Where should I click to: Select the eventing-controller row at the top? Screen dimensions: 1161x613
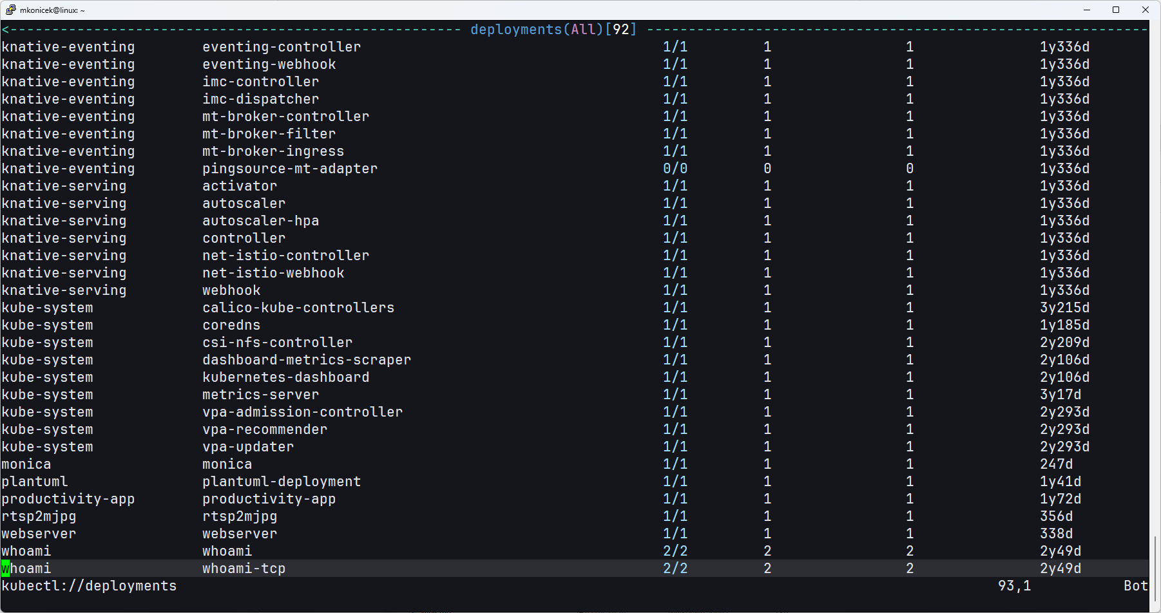click(x=282, y=46)
